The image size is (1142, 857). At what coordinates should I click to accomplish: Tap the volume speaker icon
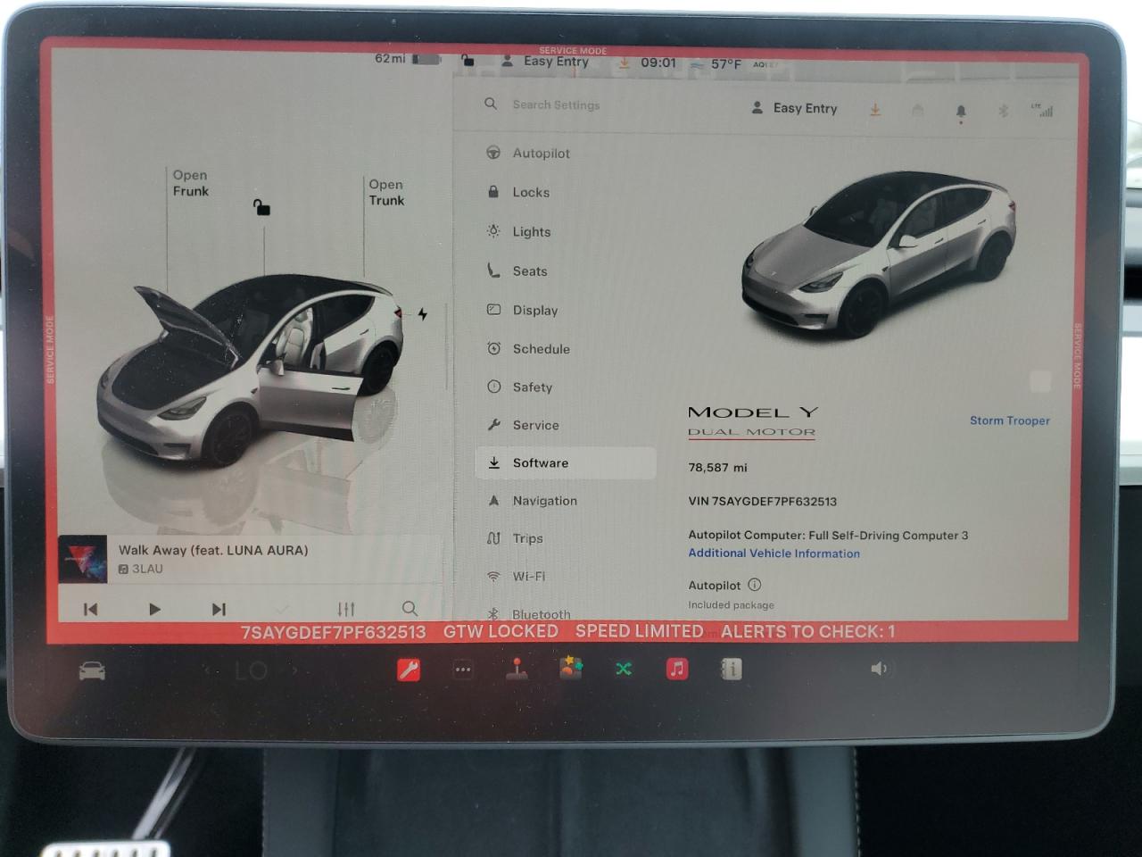(879, 669)
